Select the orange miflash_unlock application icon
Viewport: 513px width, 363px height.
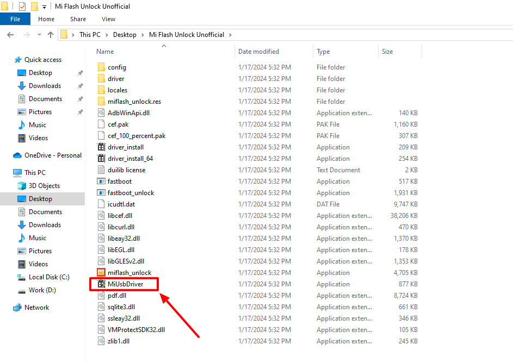101,272
